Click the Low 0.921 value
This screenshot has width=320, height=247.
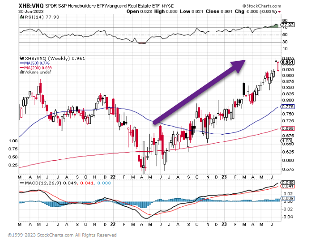pyautogui.click(x=192, y=11)
